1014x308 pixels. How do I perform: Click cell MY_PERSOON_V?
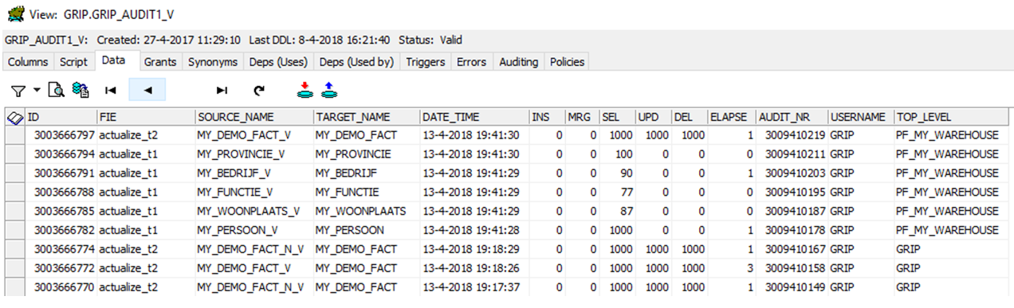(254, 230)
